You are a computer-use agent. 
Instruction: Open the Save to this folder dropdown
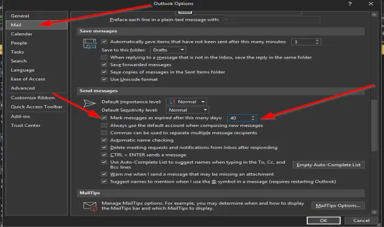[x=168, y=50]
